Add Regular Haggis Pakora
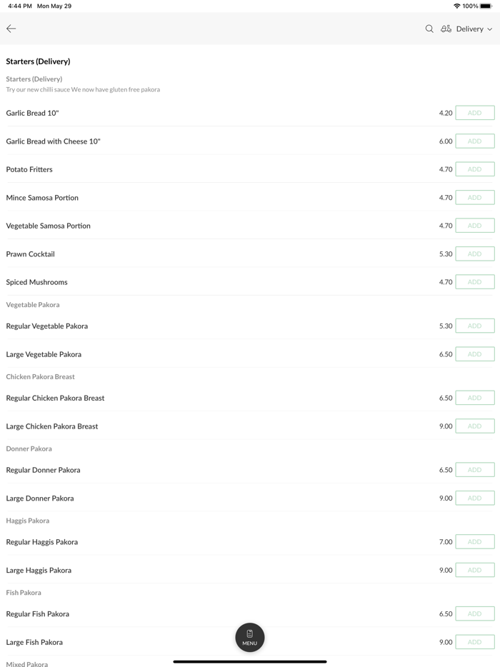 point(474,542)
